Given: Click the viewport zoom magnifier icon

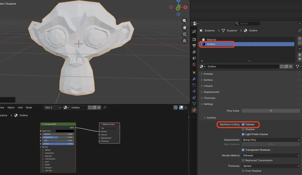Looking at the screenshot, I should click(184, 21).
